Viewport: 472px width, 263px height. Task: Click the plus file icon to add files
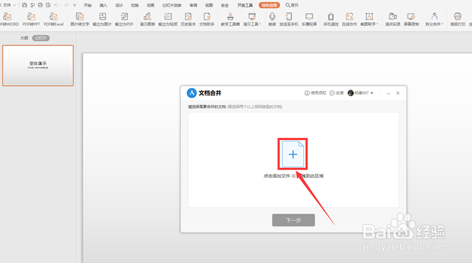click(x=293, y=154)
